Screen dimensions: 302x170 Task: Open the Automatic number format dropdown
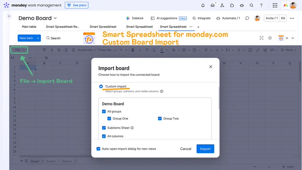click(x=87, y=50)
